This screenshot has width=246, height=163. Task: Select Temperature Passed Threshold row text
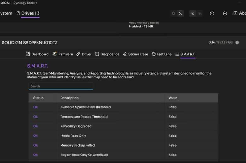pos(84,117)
